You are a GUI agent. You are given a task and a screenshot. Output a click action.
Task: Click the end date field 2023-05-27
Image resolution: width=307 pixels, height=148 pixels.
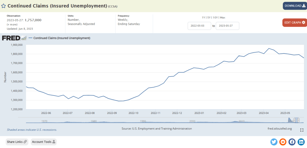[x=227, y=26]
